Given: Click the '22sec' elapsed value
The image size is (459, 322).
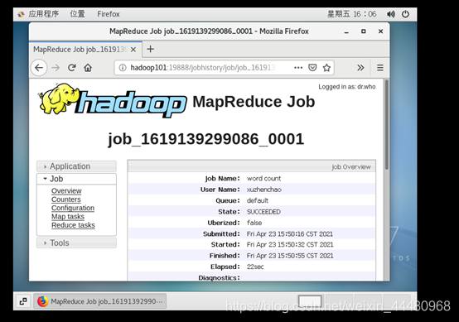Looking at the screenshot, I should [255, 267].
